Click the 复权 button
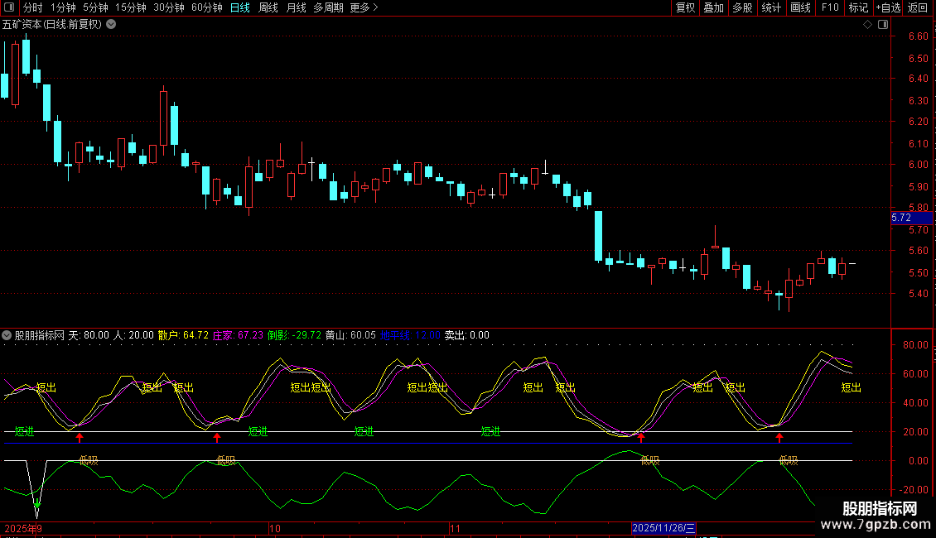Viewport: 936px width, 538px height. tap(685, 7)
